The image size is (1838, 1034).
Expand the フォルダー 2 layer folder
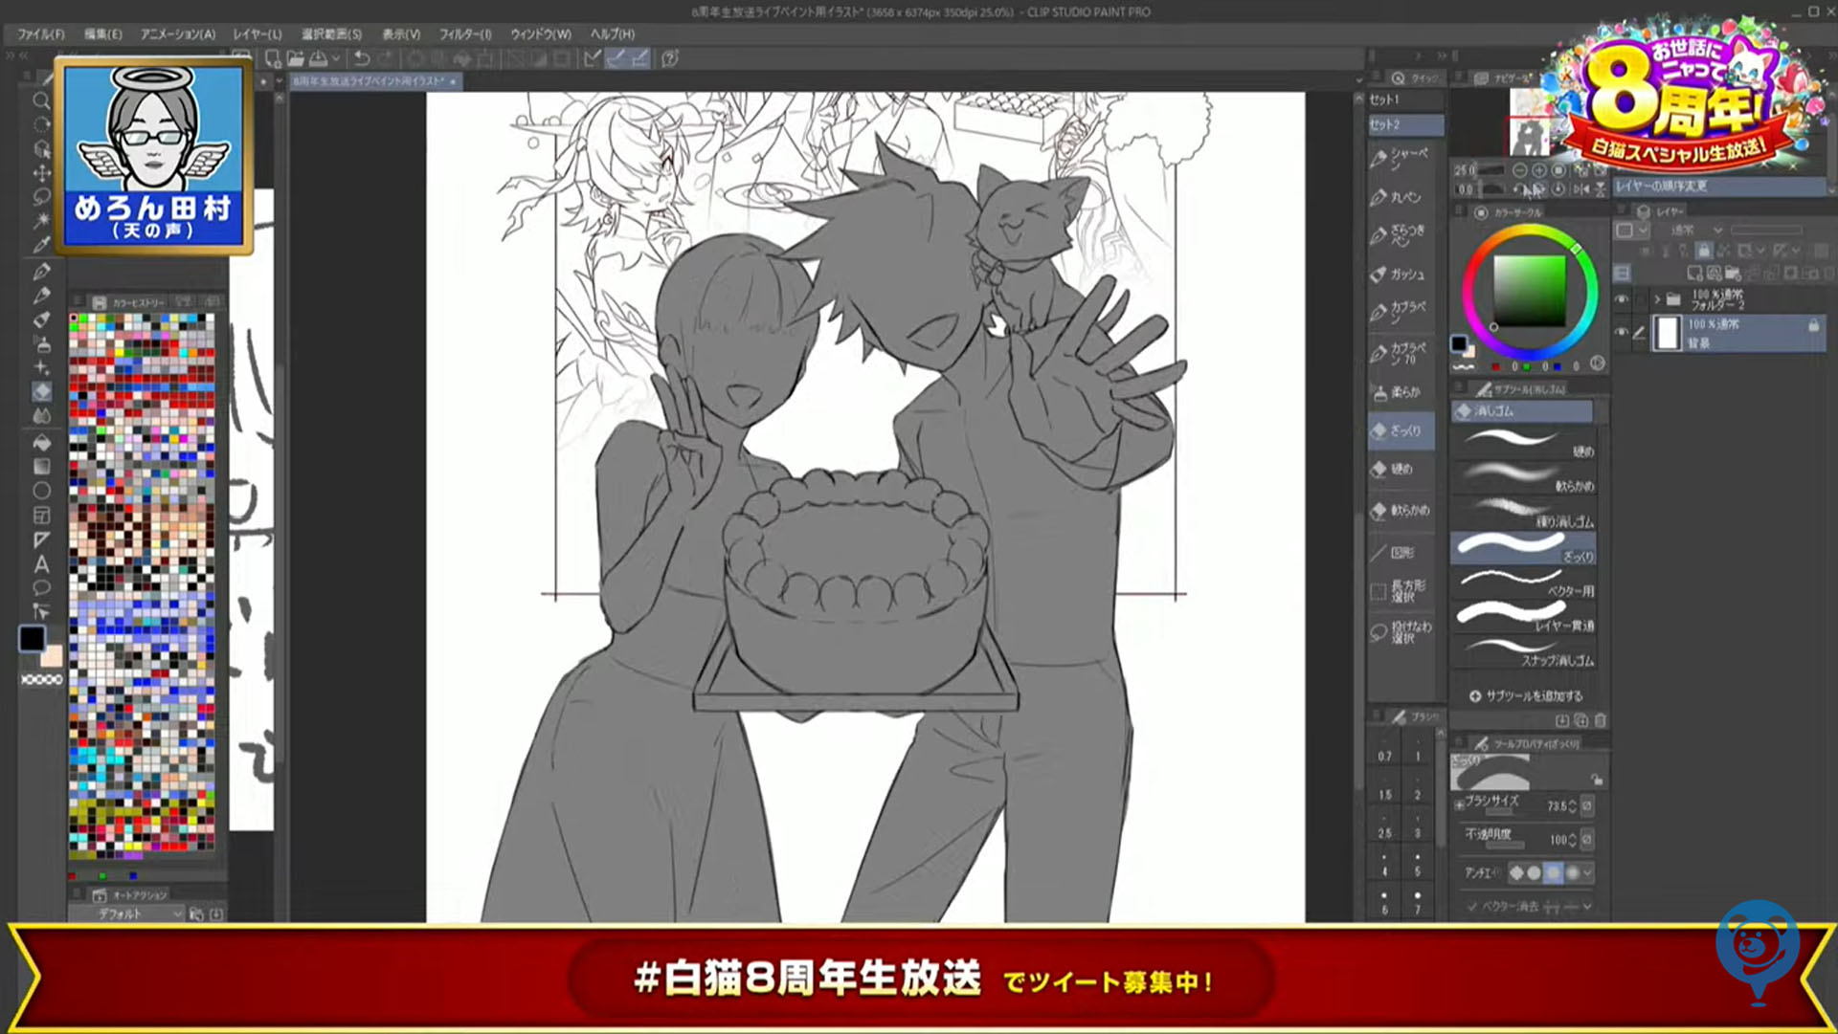point(1657,299)
